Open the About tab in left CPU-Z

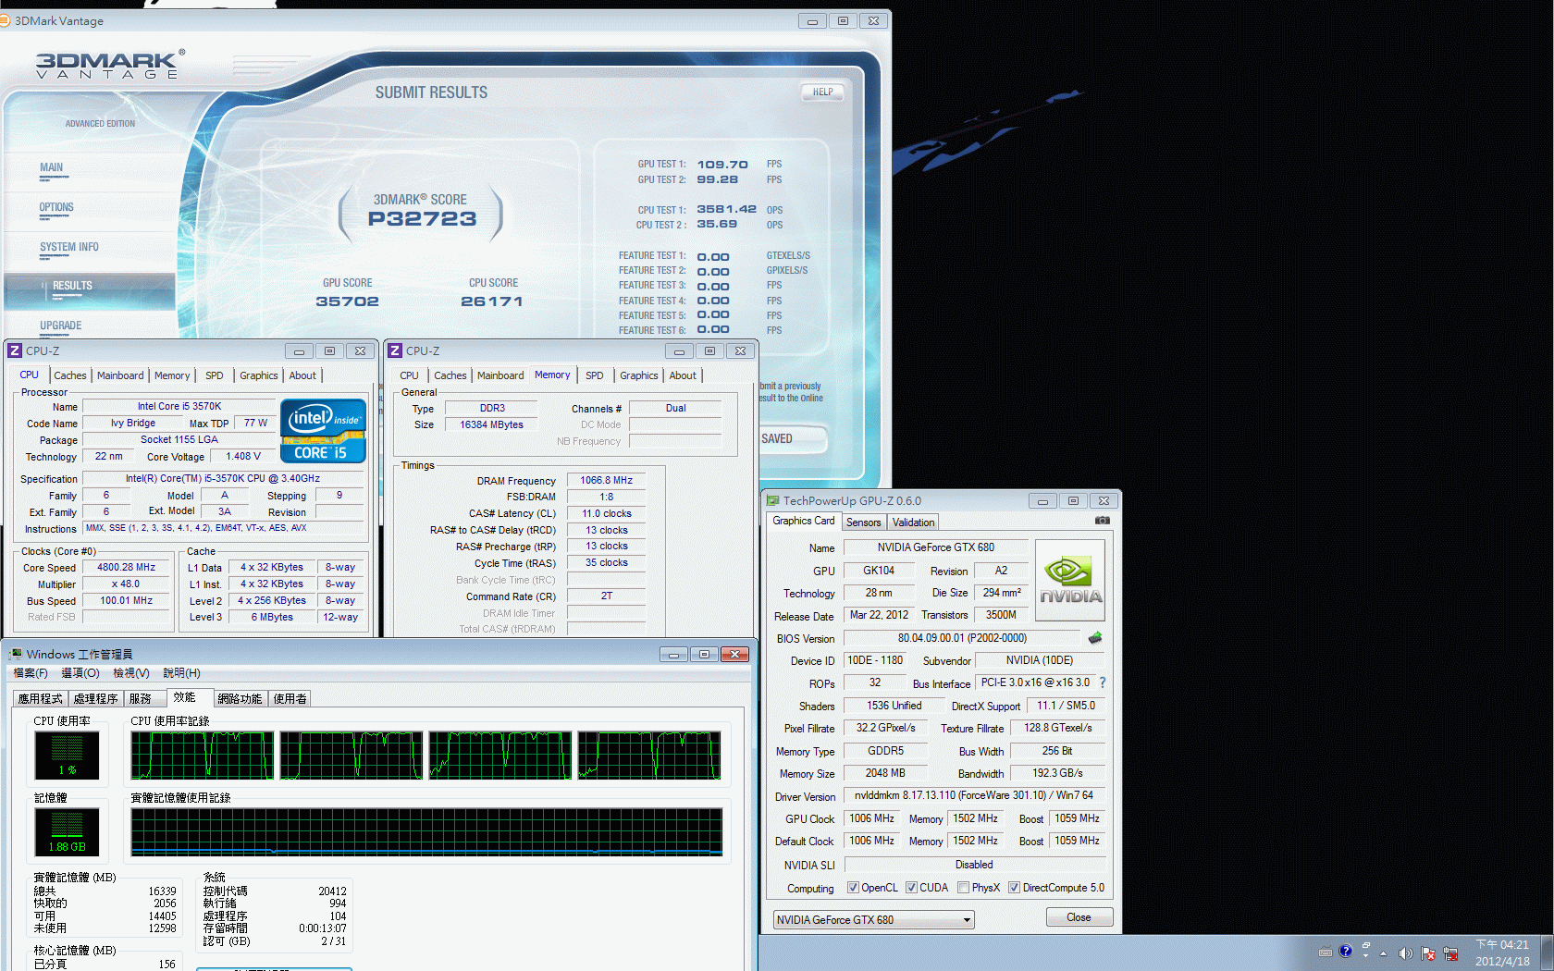302,375
